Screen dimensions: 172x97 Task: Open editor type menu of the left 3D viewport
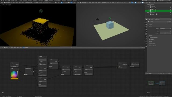coord(2,2)
